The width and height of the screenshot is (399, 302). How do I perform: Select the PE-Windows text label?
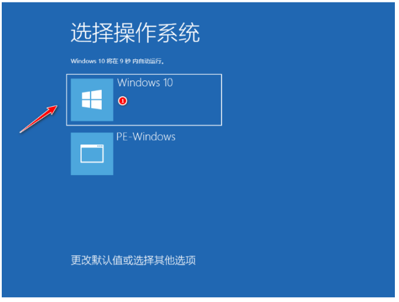[x=146, y=137]
